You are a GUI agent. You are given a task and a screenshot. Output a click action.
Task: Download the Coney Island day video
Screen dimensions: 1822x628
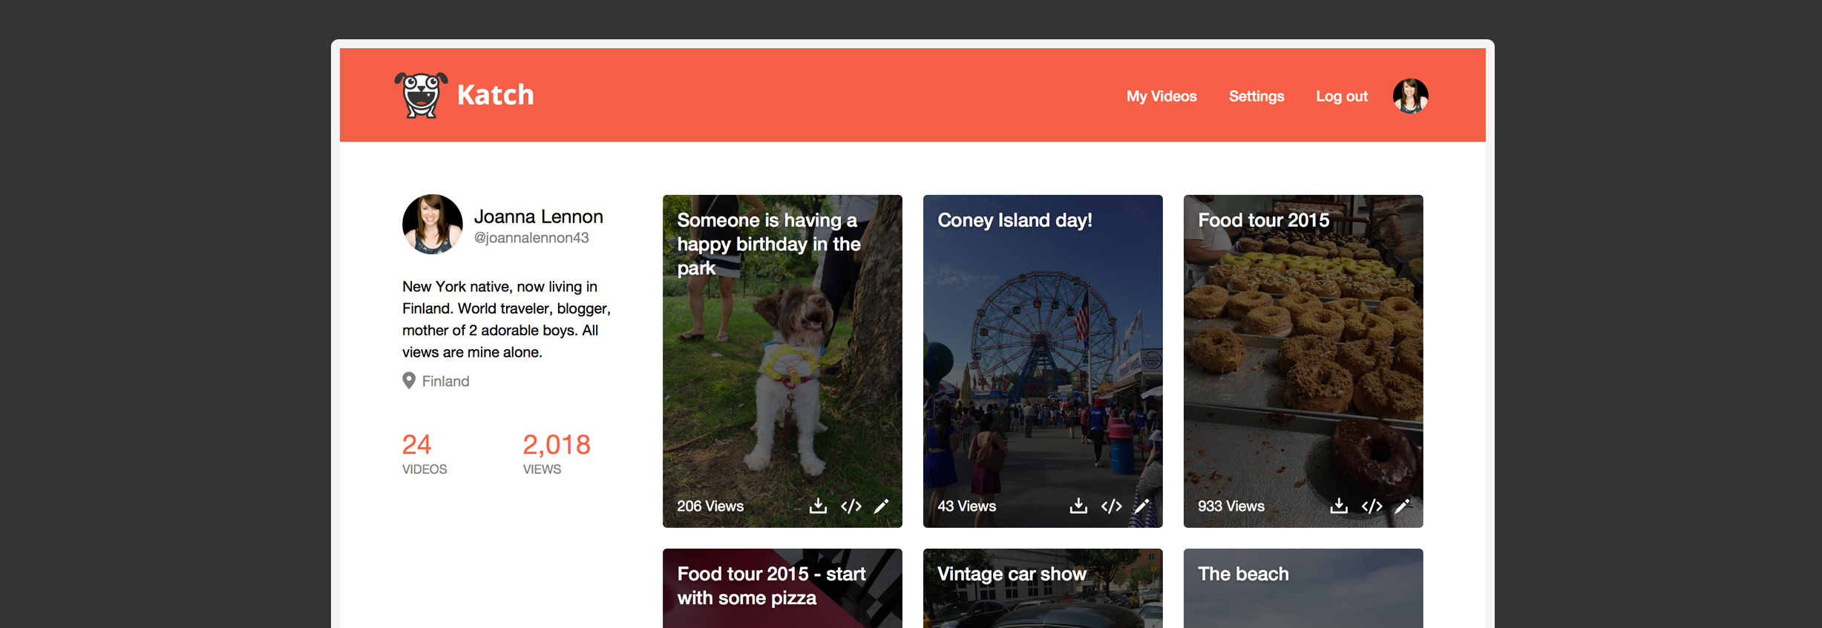pos(1078,506)
